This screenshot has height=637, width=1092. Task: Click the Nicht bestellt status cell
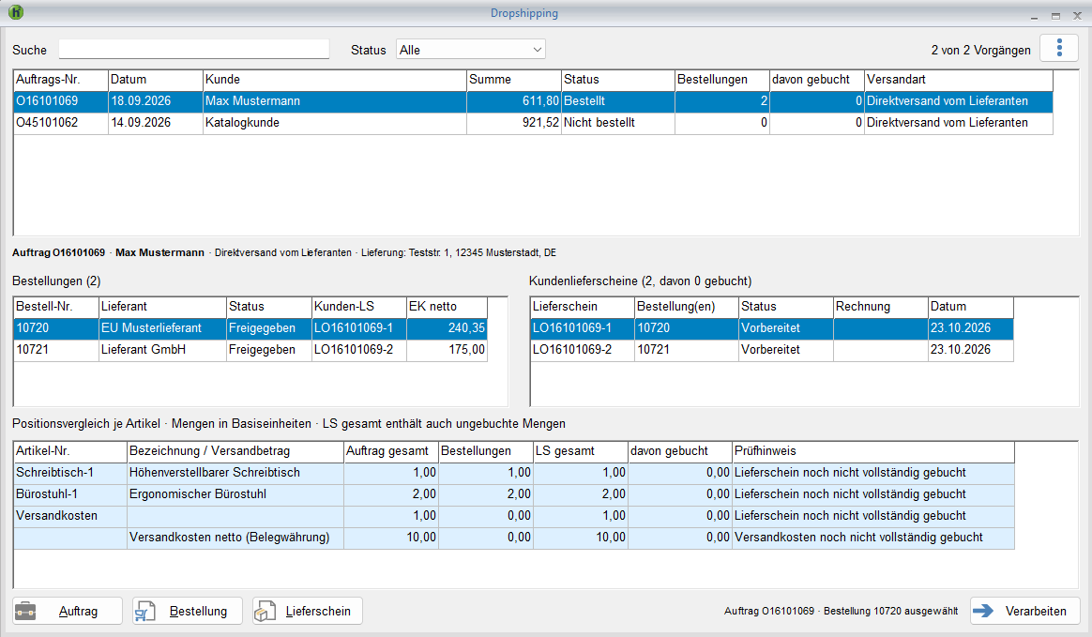[617, 123]
